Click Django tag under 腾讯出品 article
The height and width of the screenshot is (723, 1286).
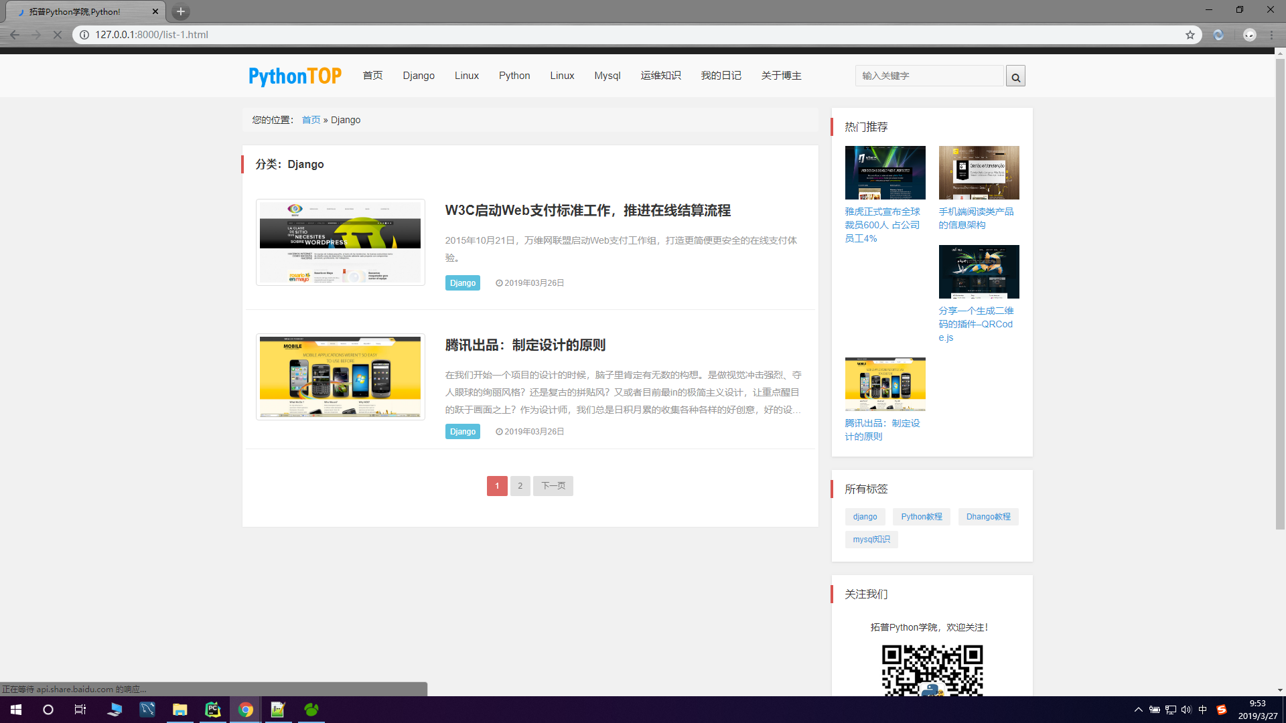(463, 432)
